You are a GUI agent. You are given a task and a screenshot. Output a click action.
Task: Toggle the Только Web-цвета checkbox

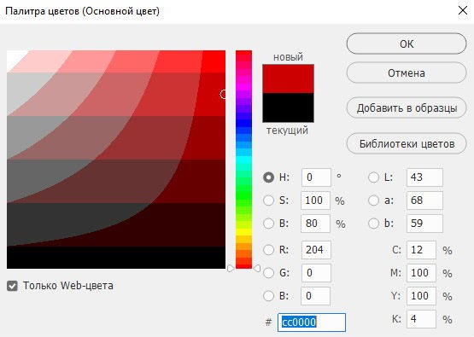12,286
